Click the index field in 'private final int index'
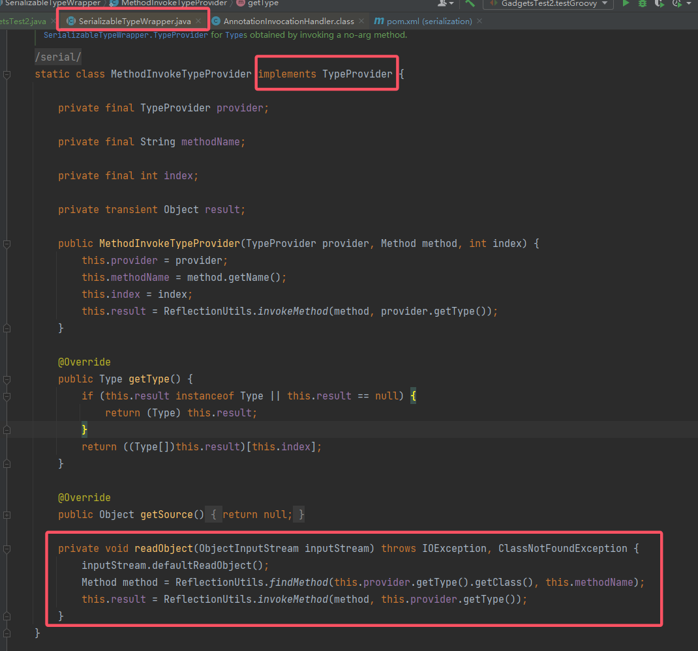 point(178,176)
